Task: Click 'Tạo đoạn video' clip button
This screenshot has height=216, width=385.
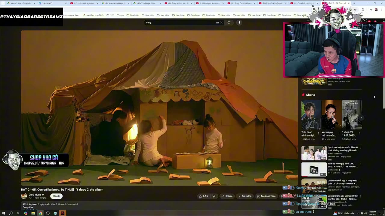Action: click(x=266, y=196)
